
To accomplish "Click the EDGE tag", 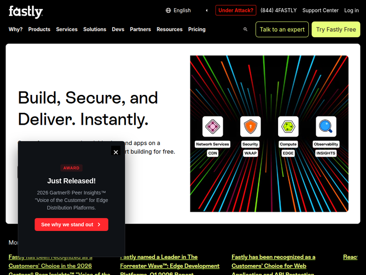I will (x=288, y=153).
